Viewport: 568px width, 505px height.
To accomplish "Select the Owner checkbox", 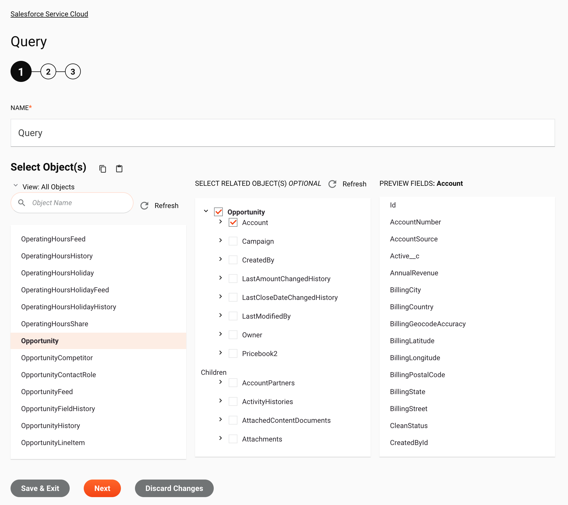I will coord(233,335).
